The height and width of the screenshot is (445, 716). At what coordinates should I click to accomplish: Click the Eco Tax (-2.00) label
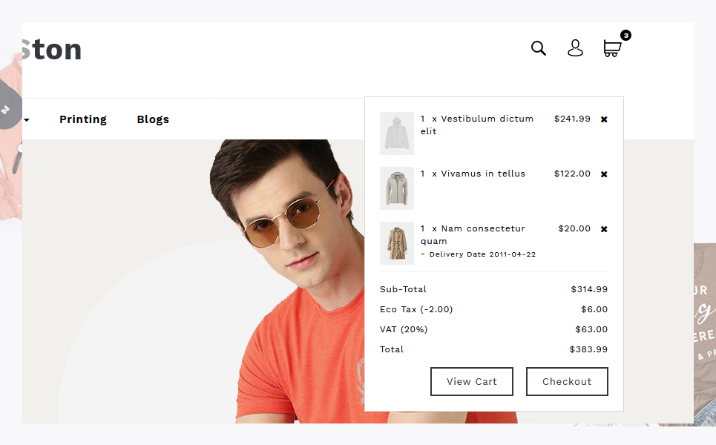tap(416, 309)
